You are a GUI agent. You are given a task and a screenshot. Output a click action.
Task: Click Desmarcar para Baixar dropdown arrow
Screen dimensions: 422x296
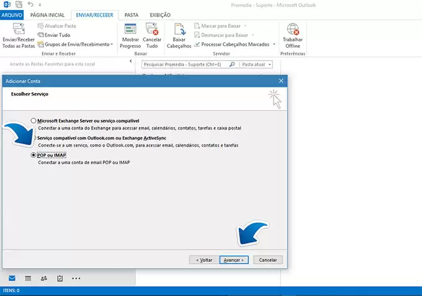point(253,35)
